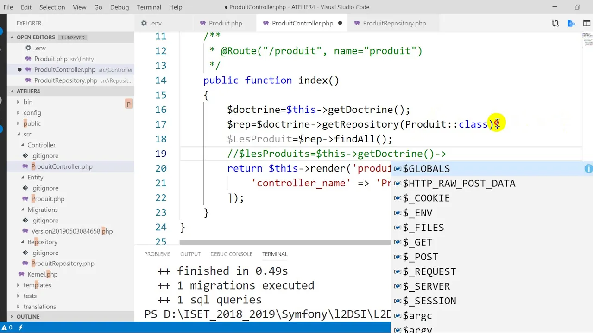
Task: Select the $_ENV suggestion
Action: point(492,213)
